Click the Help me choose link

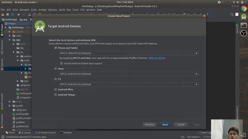[157, 58]
